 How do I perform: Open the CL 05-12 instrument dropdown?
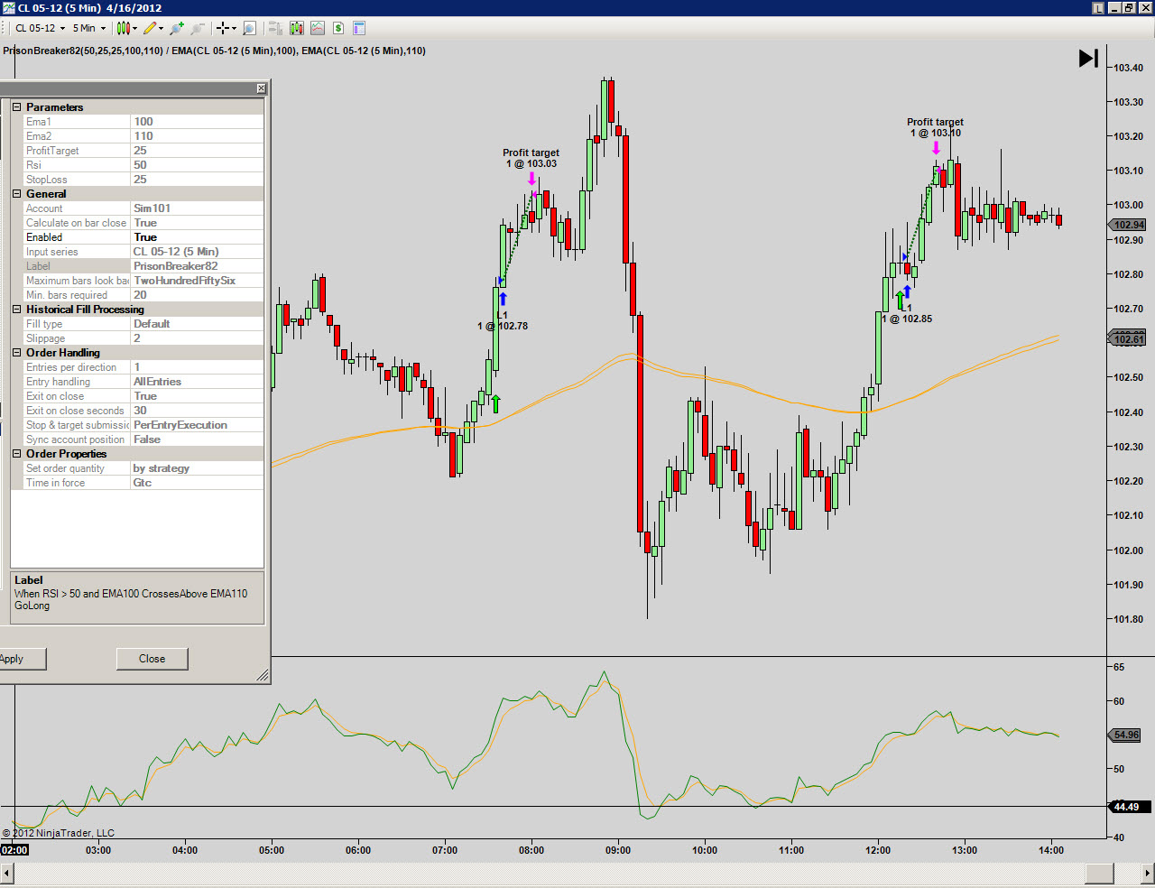tap(41, 28)
